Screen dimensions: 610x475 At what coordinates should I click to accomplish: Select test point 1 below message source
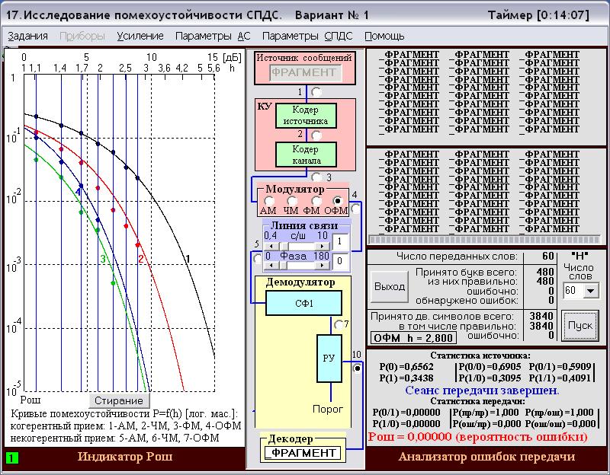pos(316,92)
